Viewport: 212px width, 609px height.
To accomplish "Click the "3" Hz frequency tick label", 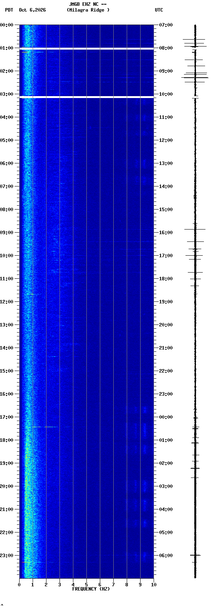I will (60, 585).
